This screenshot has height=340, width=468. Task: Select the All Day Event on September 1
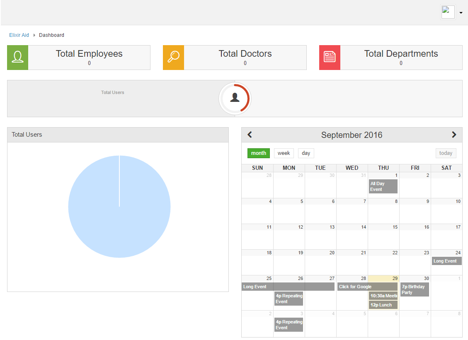pos(382,186)
